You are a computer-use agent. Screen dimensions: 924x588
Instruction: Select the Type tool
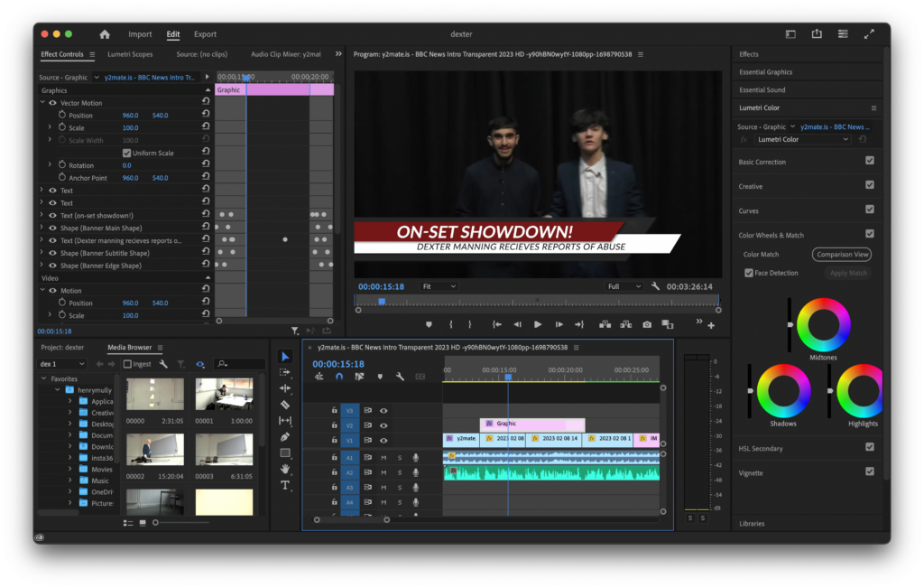285,485
